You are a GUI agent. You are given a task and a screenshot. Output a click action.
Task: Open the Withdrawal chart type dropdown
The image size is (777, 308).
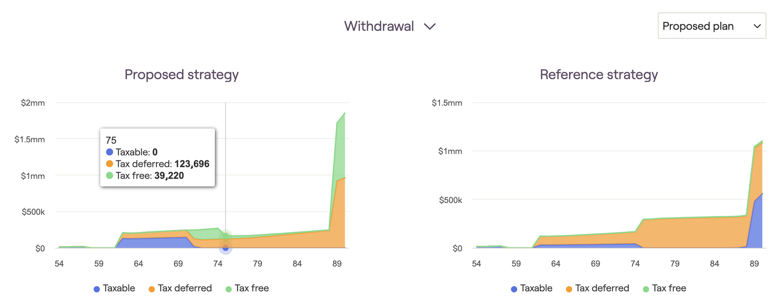379,26
